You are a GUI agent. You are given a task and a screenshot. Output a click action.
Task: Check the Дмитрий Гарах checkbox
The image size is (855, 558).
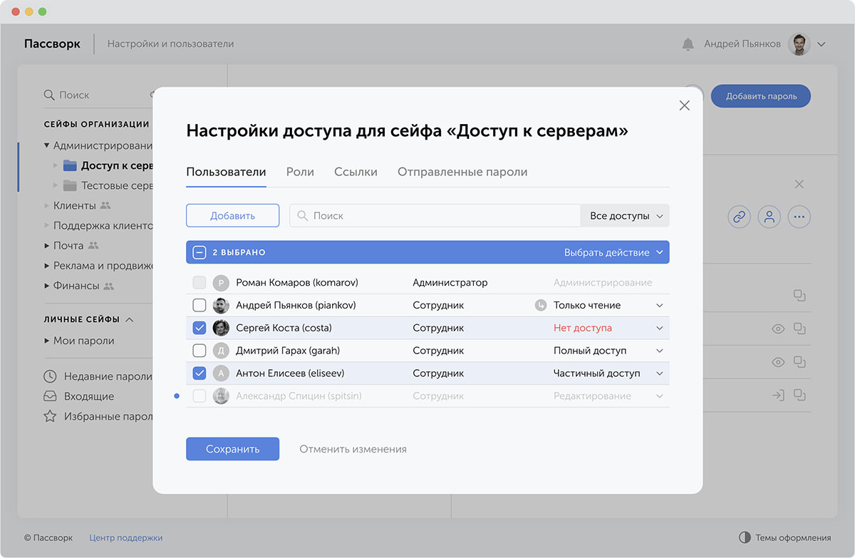point(199,351)
